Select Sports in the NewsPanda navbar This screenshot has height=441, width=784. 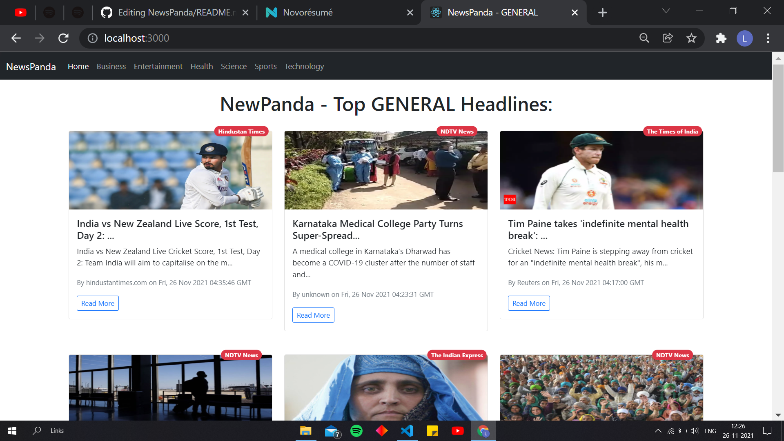click(265, 66)
